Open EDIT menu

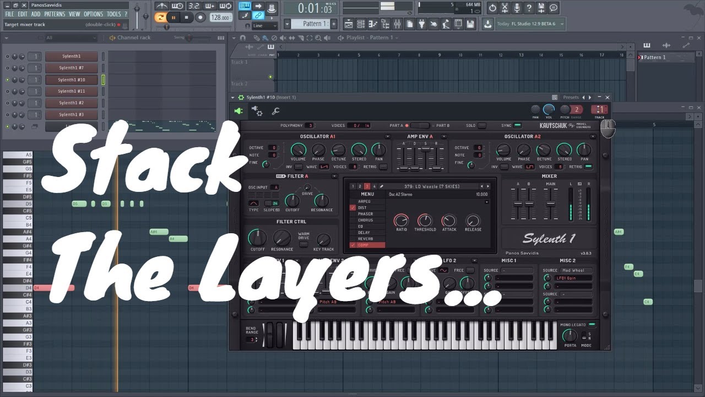[x=23, y=14]
